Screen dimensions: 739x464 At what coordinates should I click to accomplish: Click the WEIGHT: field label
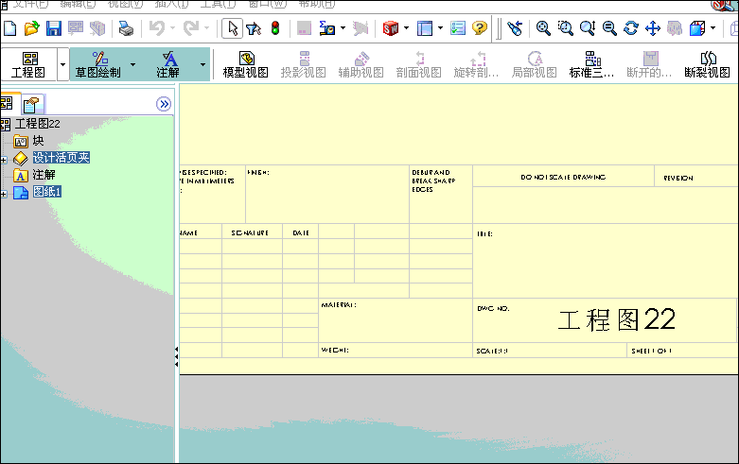(x=335, y=350)
